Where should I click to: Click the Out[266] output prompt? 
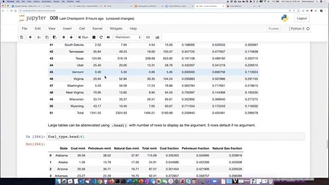[35, 144]
